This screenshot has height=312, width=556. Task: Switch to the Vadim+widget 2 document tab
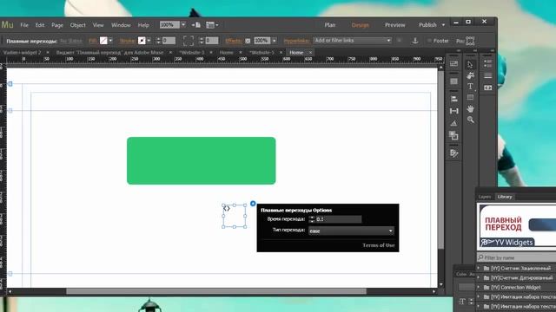point(23,52)
